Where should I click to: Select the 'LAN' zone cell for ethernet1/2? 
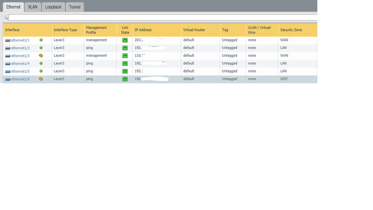298,48
